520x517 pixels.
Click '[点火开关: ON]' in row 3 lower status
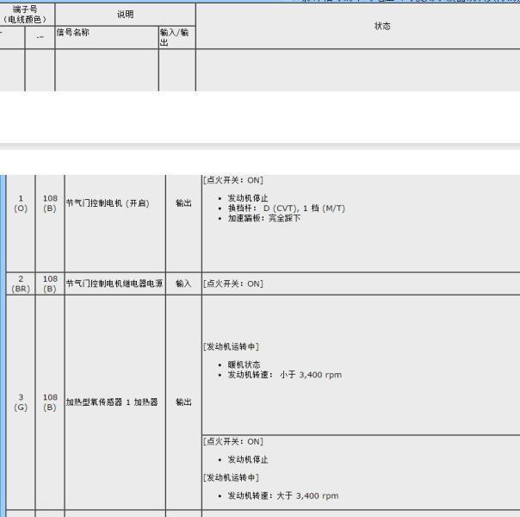click(233, 442)
